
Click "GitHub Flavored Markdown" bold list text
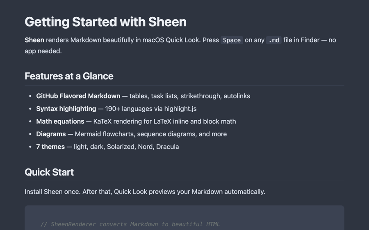point(78,96)
